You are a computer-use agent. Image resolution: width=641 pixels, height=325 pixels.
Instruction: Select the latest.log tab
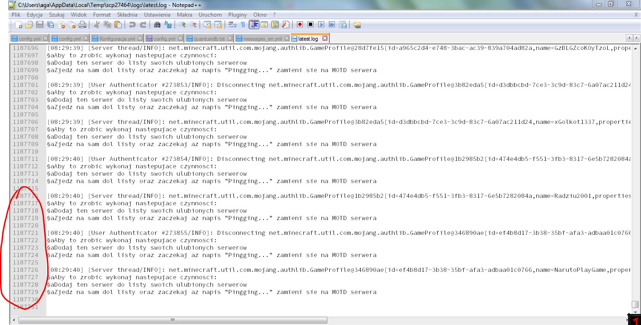(310, 38)
